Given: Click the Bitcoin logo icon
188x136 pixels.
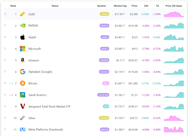Looking at the screenshot, I should tap(22, 83).
